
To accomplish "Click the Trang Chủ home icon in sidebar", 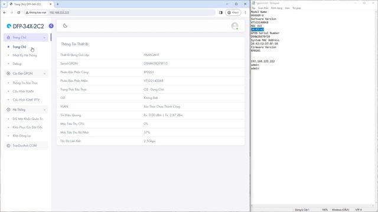I will [x=8, y=38].
